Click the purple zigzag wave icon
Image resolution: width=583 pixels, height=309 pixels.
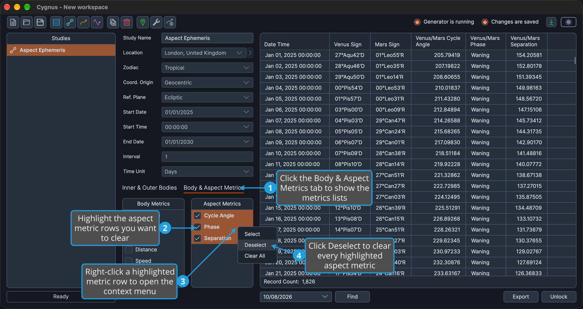click(97, 22)
